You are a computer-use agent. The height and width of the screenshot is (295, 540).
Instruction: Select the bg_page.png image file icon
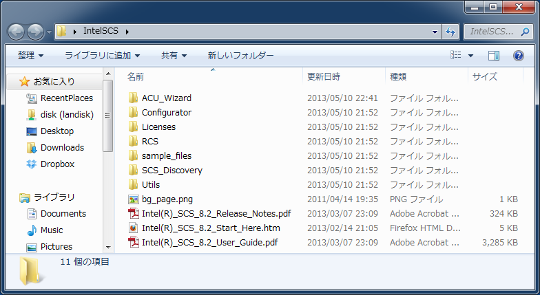pos(134,199)
